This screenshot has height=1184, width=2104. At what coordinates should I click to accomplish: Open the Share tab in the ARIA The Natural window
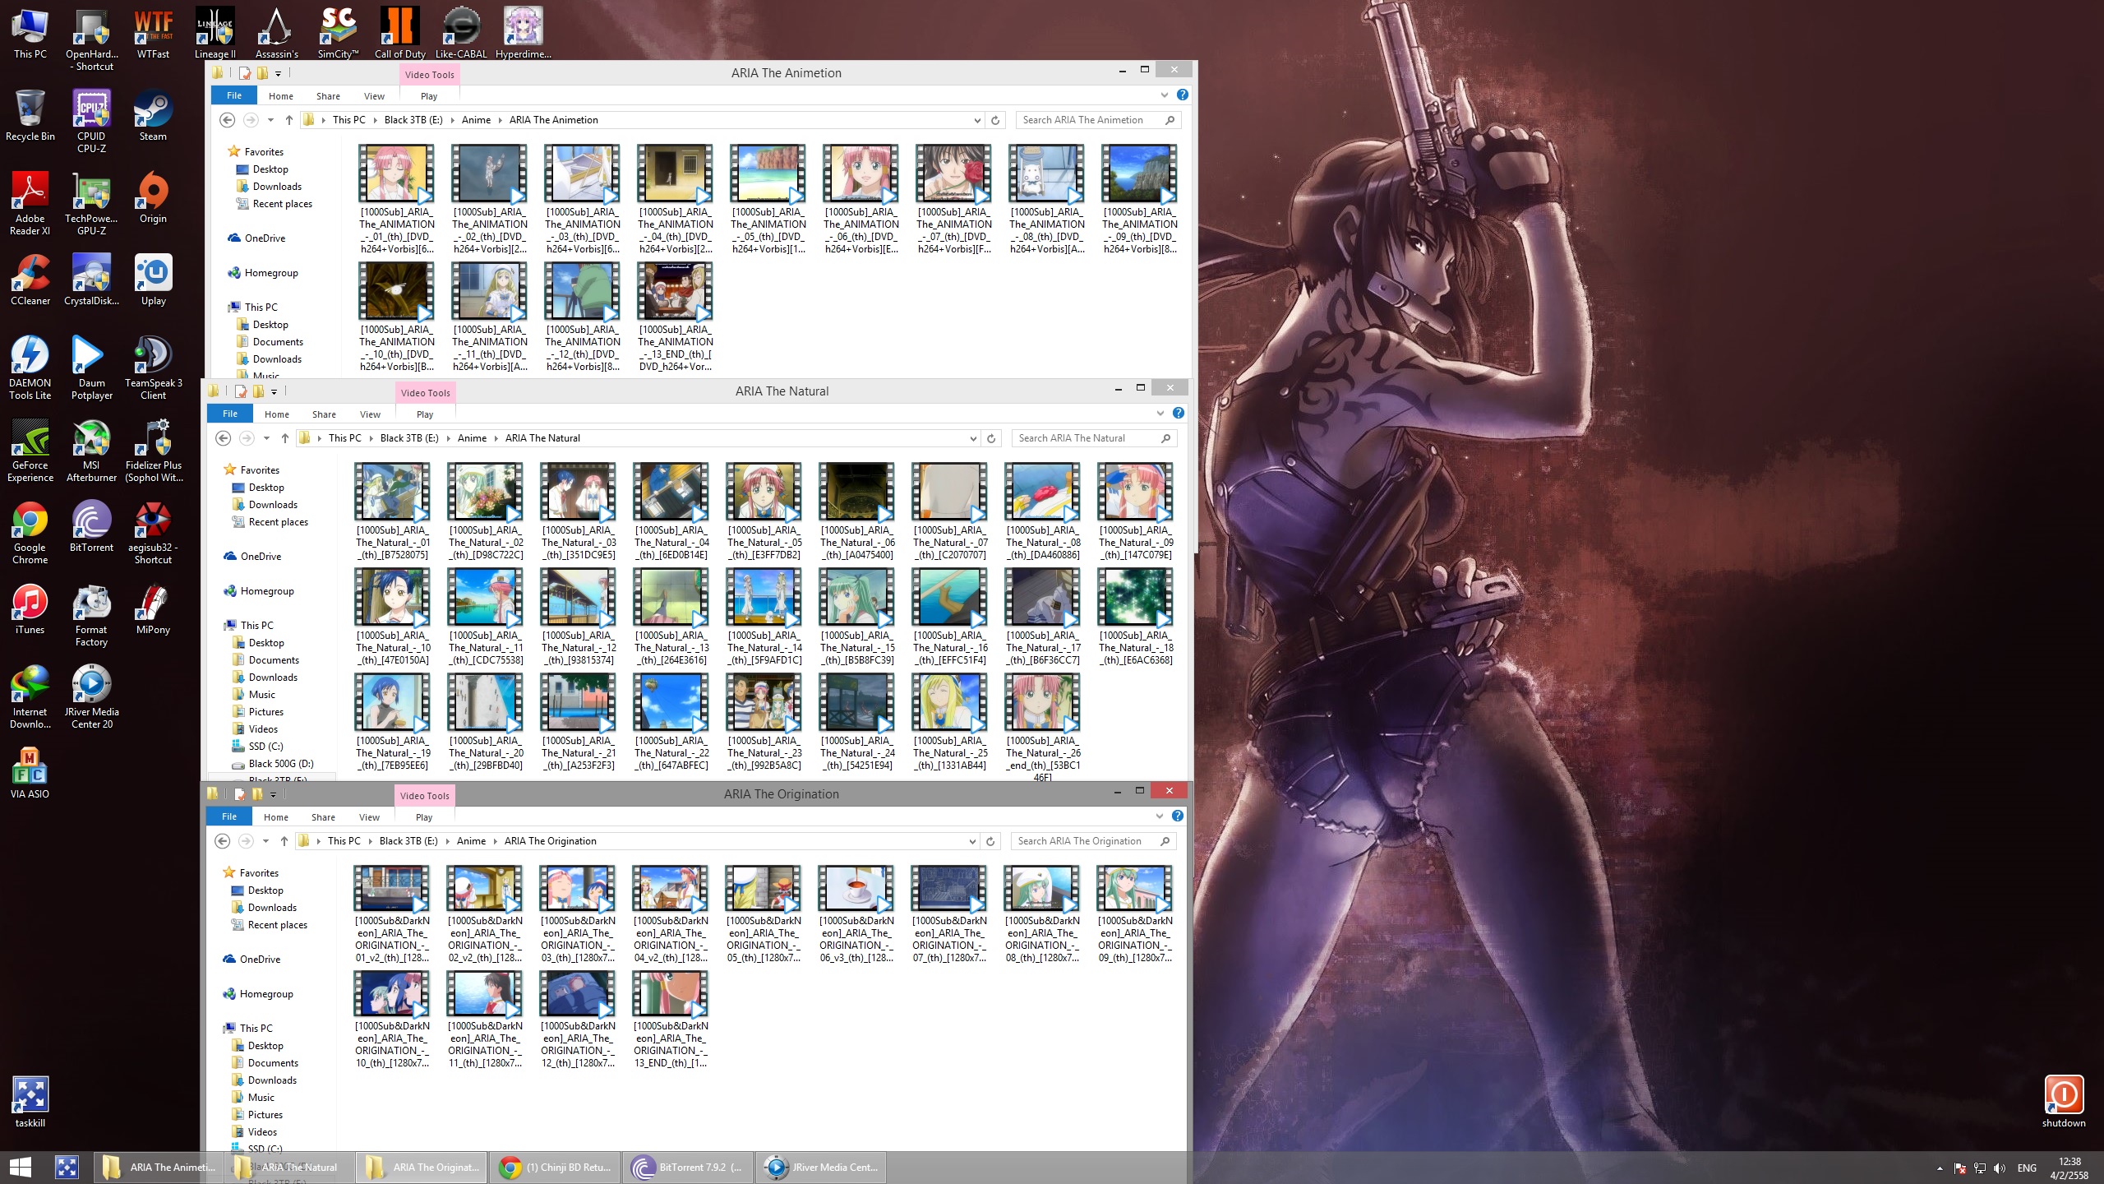click(x=324, y=414)
